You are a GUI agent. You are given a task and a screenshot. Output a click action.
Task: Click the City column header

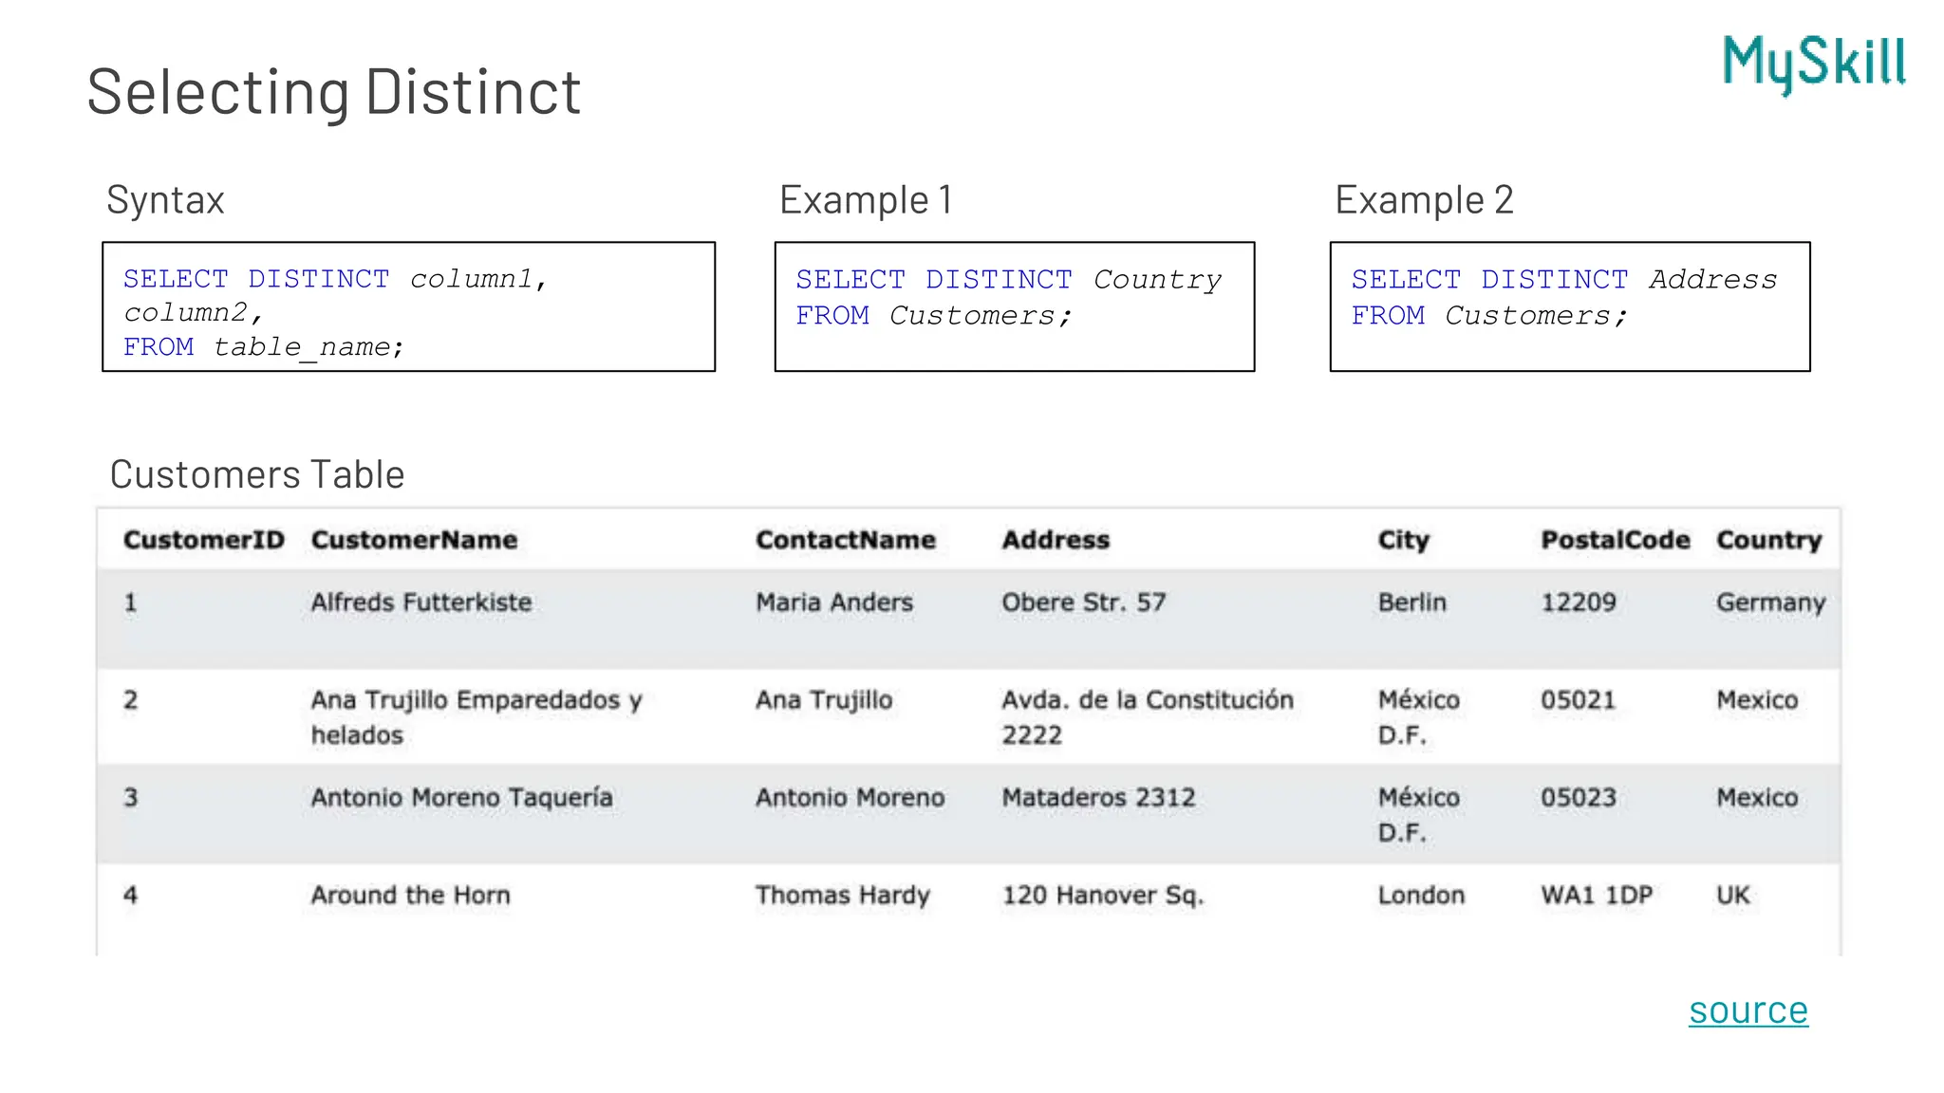tap(1403, 540)
